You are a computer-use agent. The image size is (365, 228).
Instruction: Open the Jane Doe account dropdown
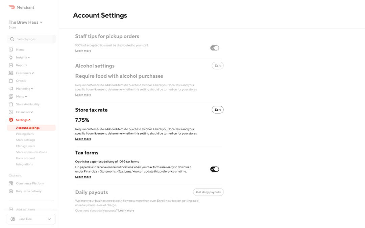[x=31, y=219]
